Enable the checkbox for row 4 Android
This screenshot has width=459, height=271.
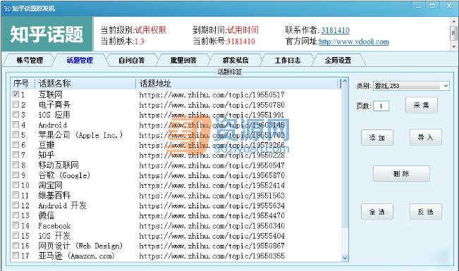pyautogui.click(x=16, y=125)
